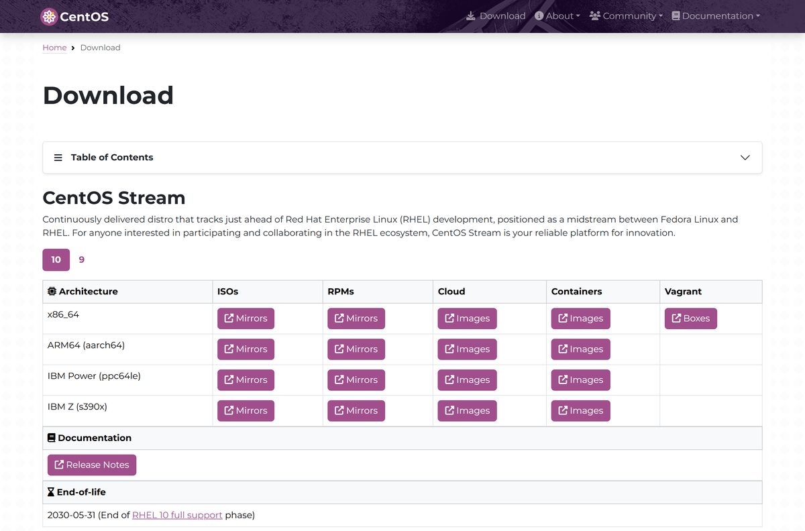The width and height of the screenshot is (805, 531).
Task: Click the CentOS Stream heading
Action: [114, 198]
